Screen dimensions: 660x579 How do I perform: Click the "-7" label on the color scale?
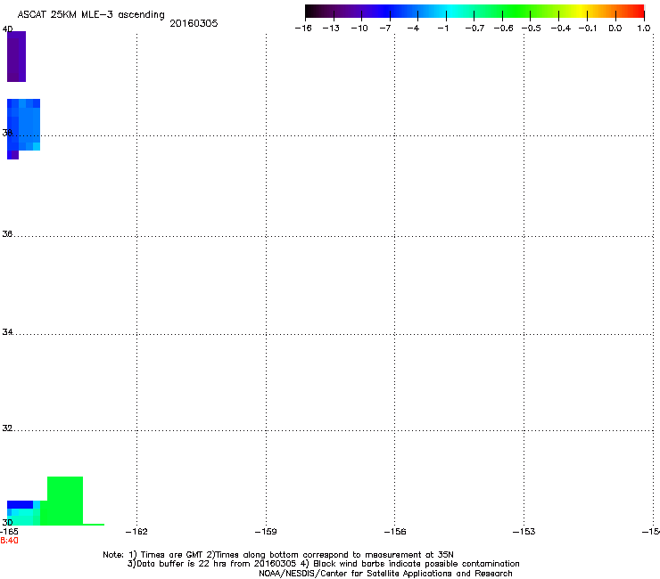tap(385, 29)
